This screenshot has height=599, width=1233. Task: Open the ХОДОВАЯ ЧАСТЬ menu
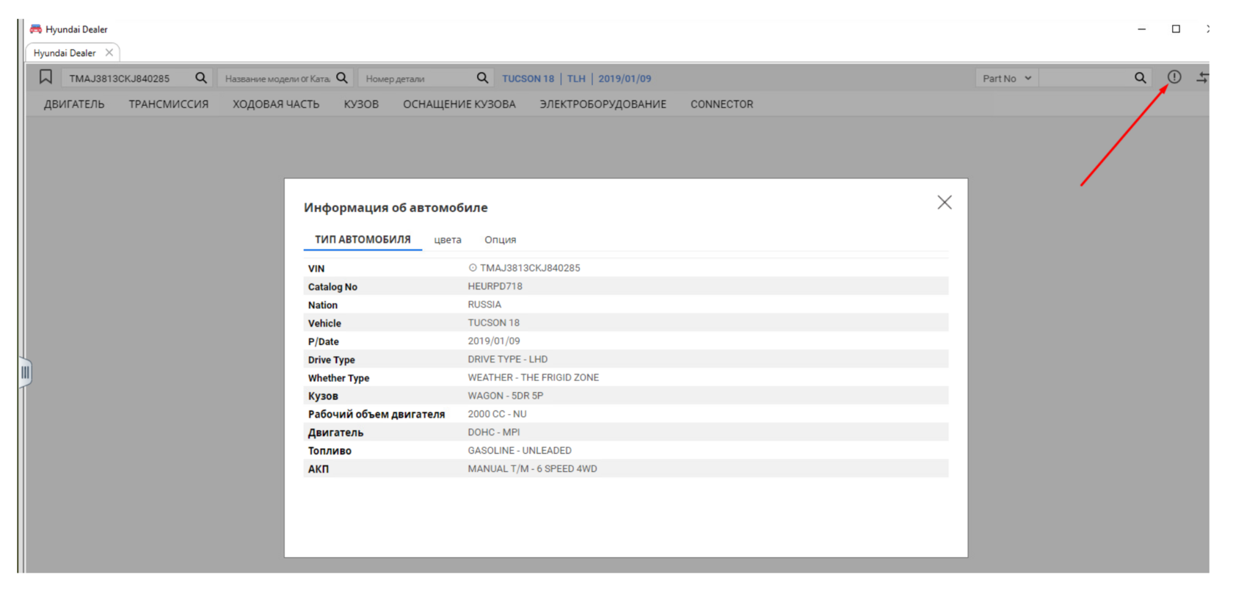[276, 104]
